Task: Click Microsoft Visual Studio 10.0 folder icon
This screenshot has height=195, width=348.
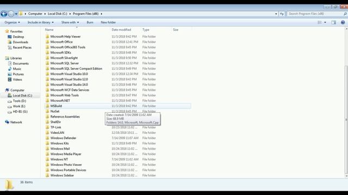Action: (47, 74)
